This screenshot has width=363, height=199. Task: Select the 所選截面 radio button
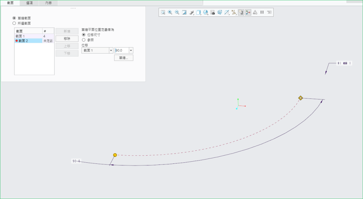coord(14,23)
